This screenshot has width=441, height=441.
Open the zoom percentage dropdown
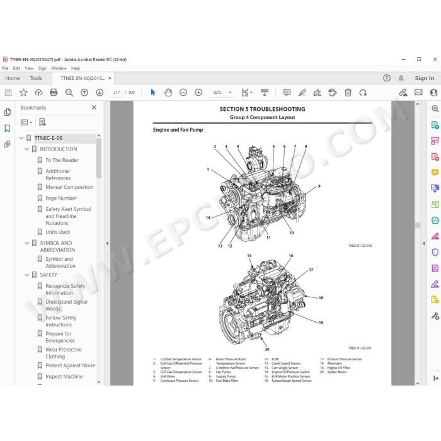(x=230, y=92)
